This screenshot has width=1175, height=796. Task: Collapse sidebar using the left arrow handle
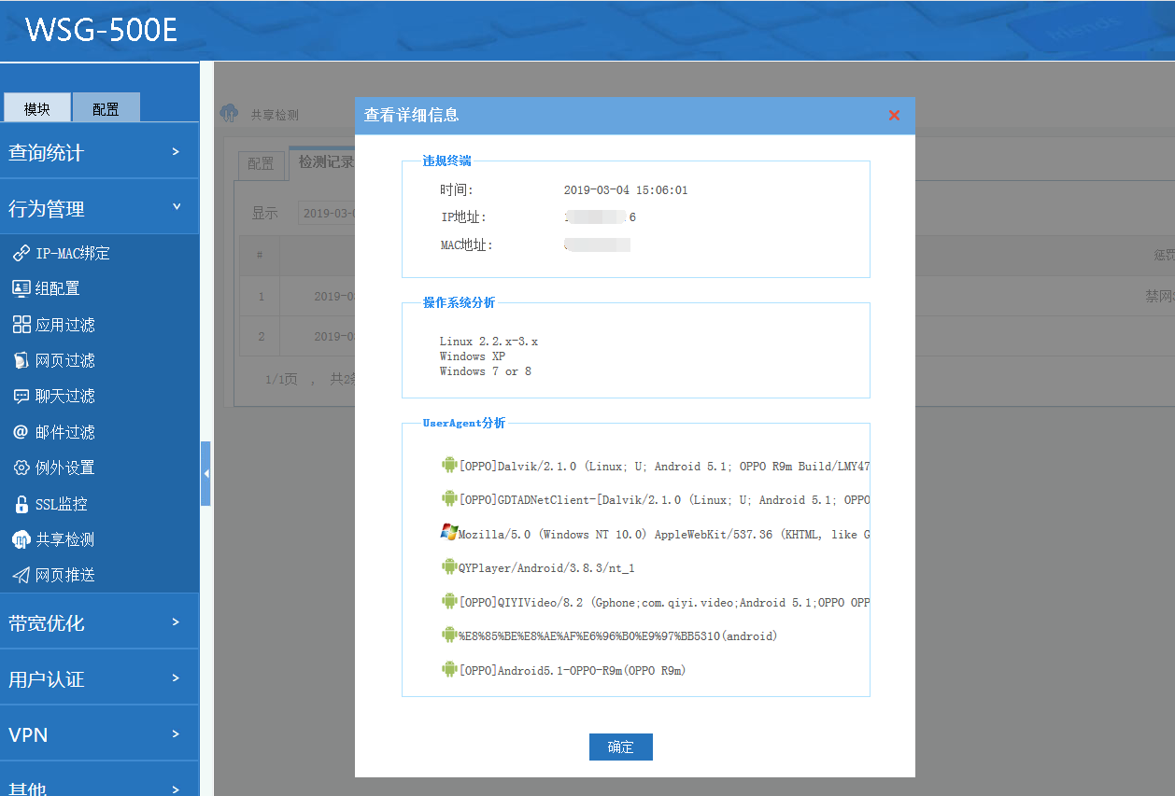pyautogui.click(x=205, y=474)
